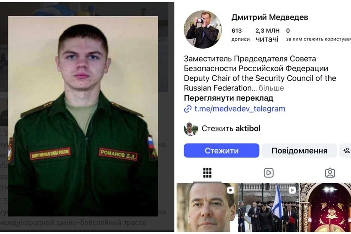Open the tagged photos tab icon

pyautogui.click(x=330, y=173)
